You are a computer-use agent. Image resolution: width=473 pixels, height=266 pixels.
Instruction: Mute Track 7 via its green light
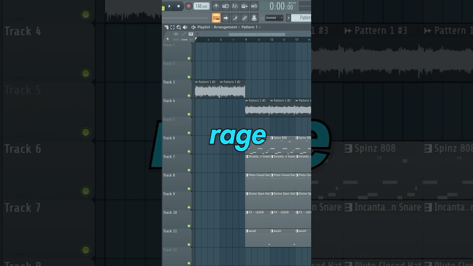189,170
